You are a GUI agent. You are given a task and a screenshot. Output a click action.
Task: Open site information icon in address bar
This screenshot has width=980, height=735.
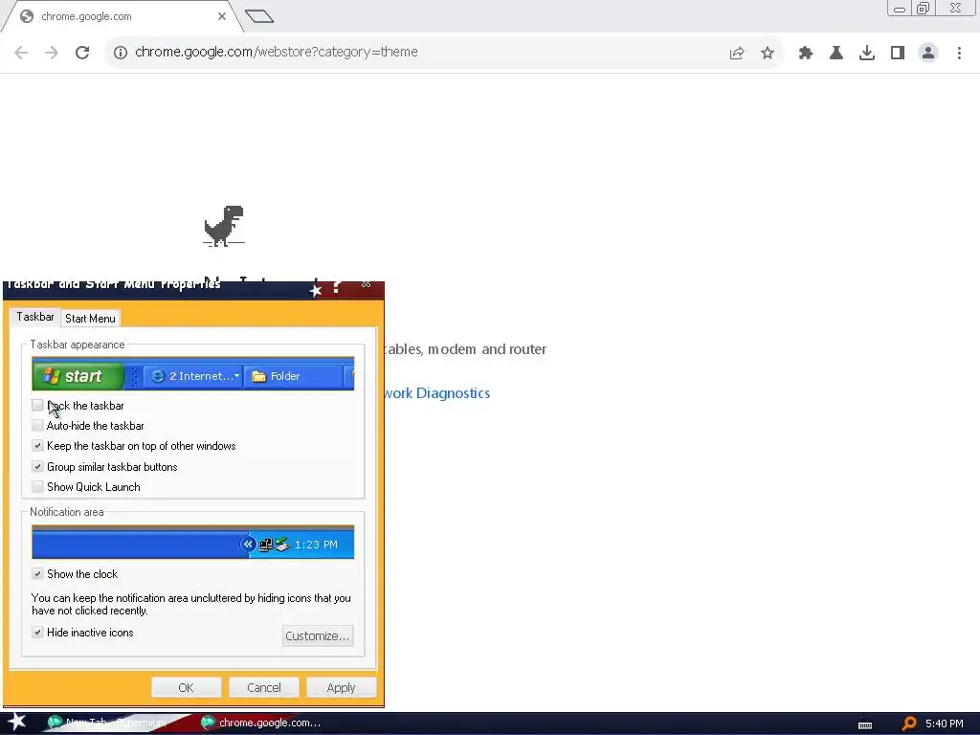(x=121, y=53)
